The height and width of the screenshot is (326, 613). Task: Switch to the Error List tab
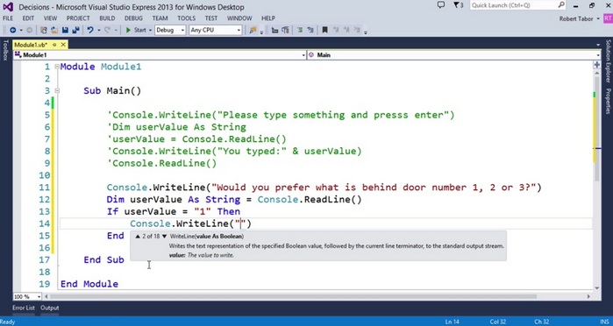click(24, 308)
